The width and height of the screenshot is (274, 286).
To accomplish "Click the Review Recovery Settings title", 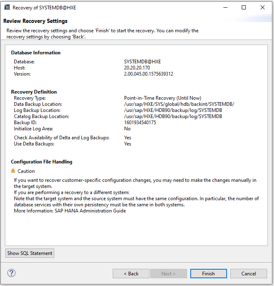I will coord(36,21).
